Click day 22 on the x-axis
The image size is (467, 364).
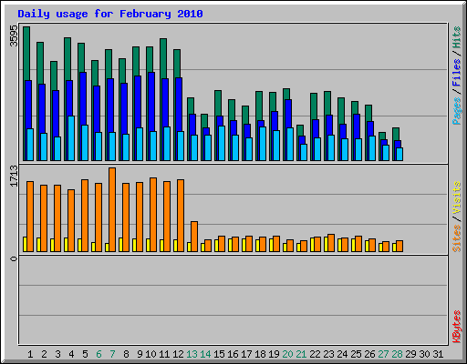(315, 354)
